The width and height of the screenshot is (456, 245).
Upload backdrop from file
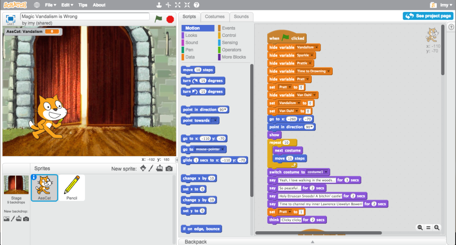[x=19, y=219]
